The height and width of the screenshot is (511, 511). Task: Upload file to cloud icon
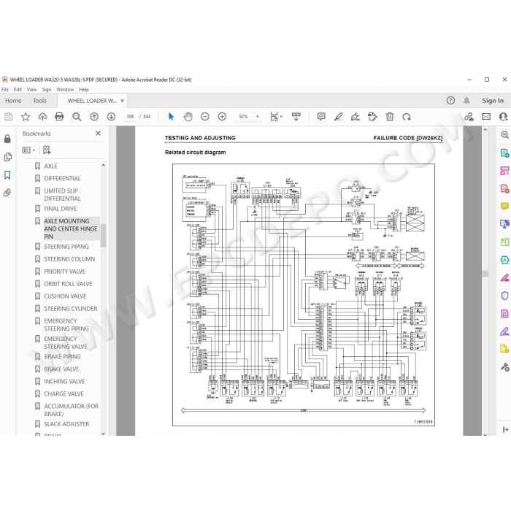click(x=42, y=116)
